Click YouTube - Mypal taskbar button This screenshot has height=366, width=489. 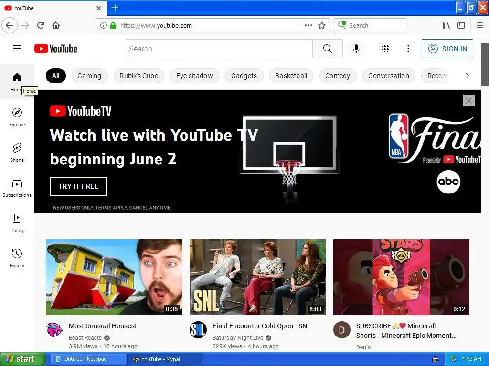click(165, 359)
